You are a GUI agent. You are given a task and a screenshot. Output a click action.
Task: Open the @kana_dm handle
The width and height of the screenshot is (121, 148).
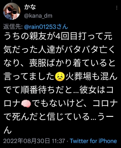pos(38,16)
